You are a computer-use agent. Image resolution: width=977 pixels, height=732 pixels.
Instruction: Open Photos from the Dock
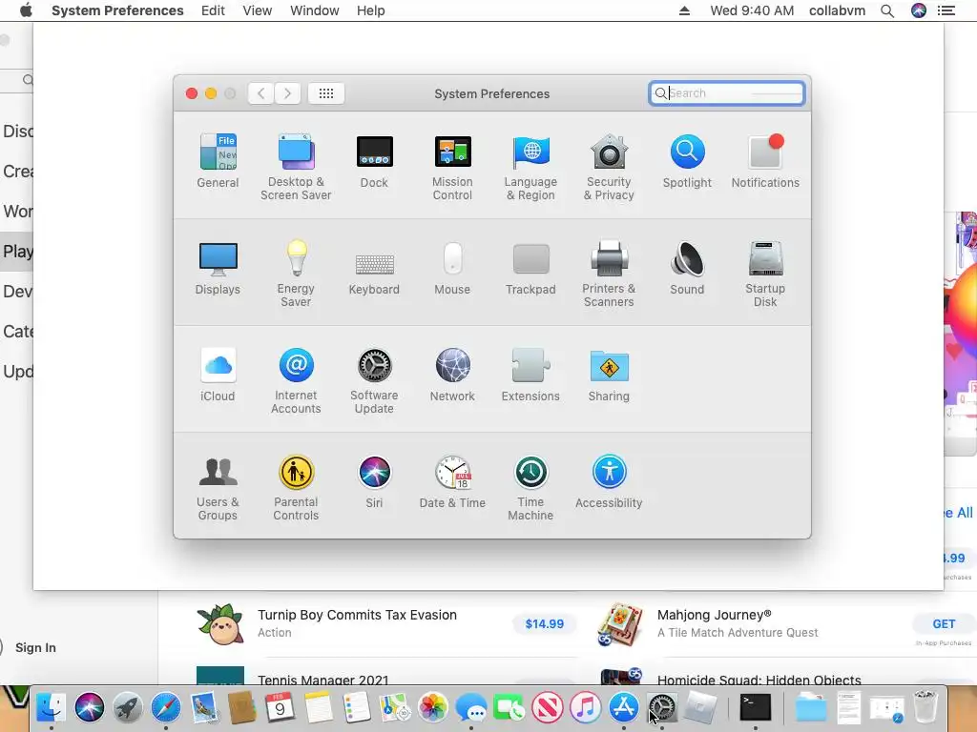432,708
